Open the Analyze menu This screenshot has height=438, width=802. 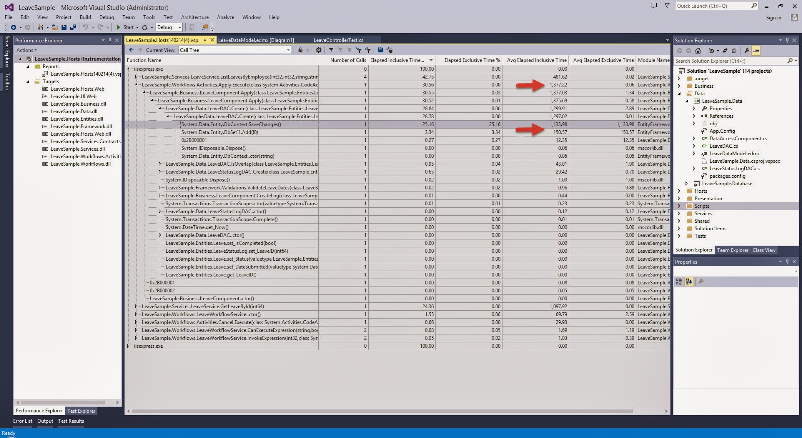coord(226,17)
